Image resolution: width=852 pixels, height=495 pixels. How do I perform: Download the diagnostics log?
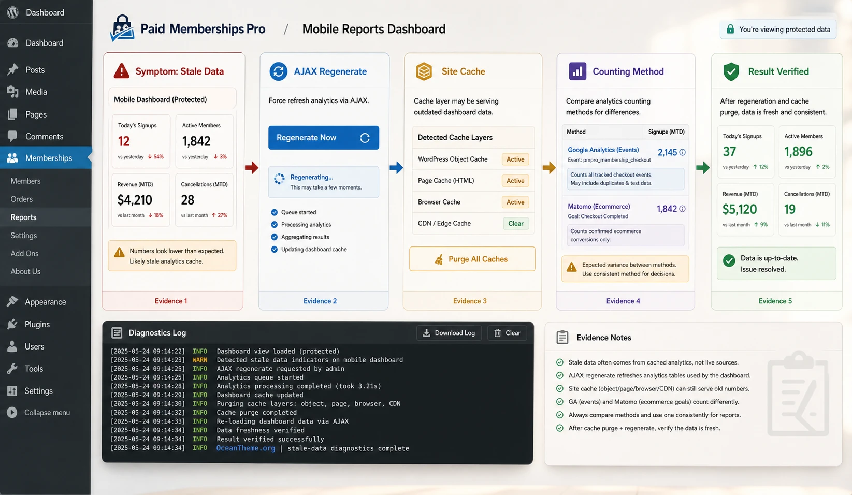(x=449, y=333)
